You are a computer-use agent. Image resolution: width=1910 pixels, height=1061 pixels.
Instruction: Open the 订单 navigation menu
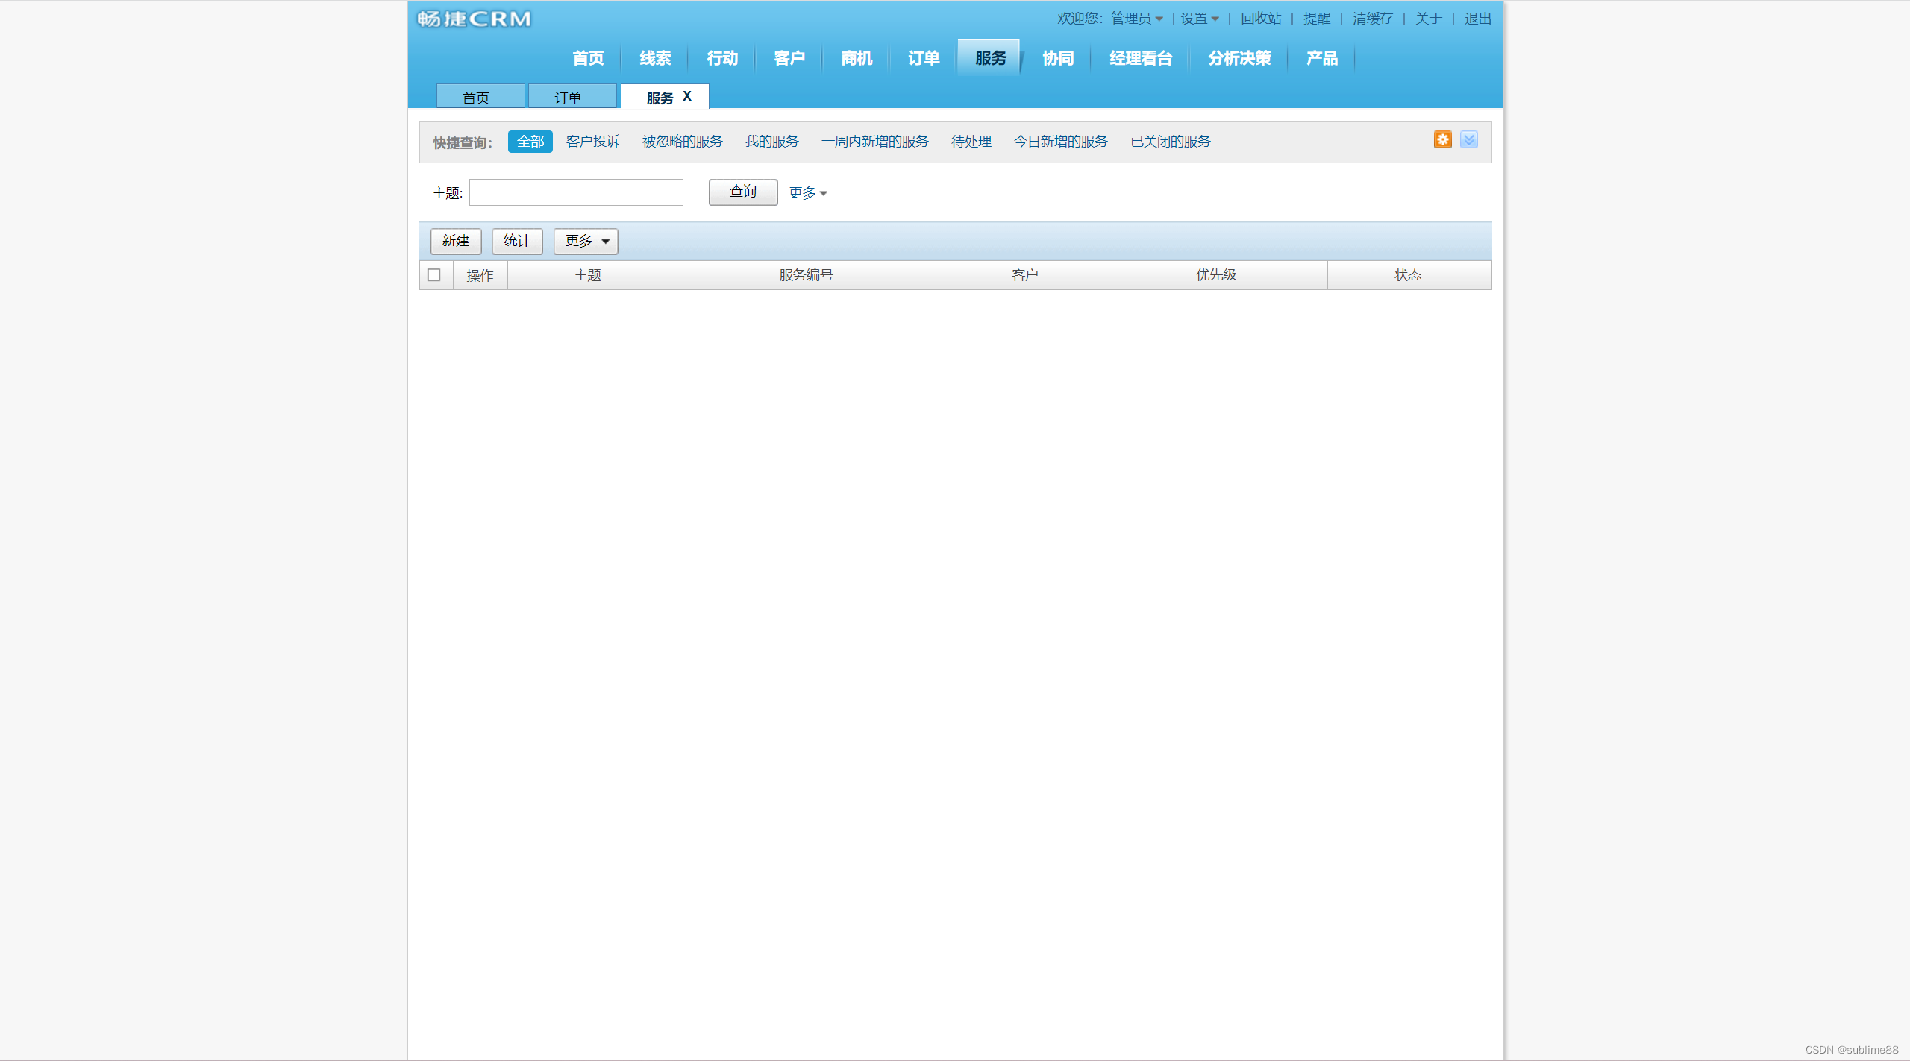pyautogui.click(x=924, y=58)
